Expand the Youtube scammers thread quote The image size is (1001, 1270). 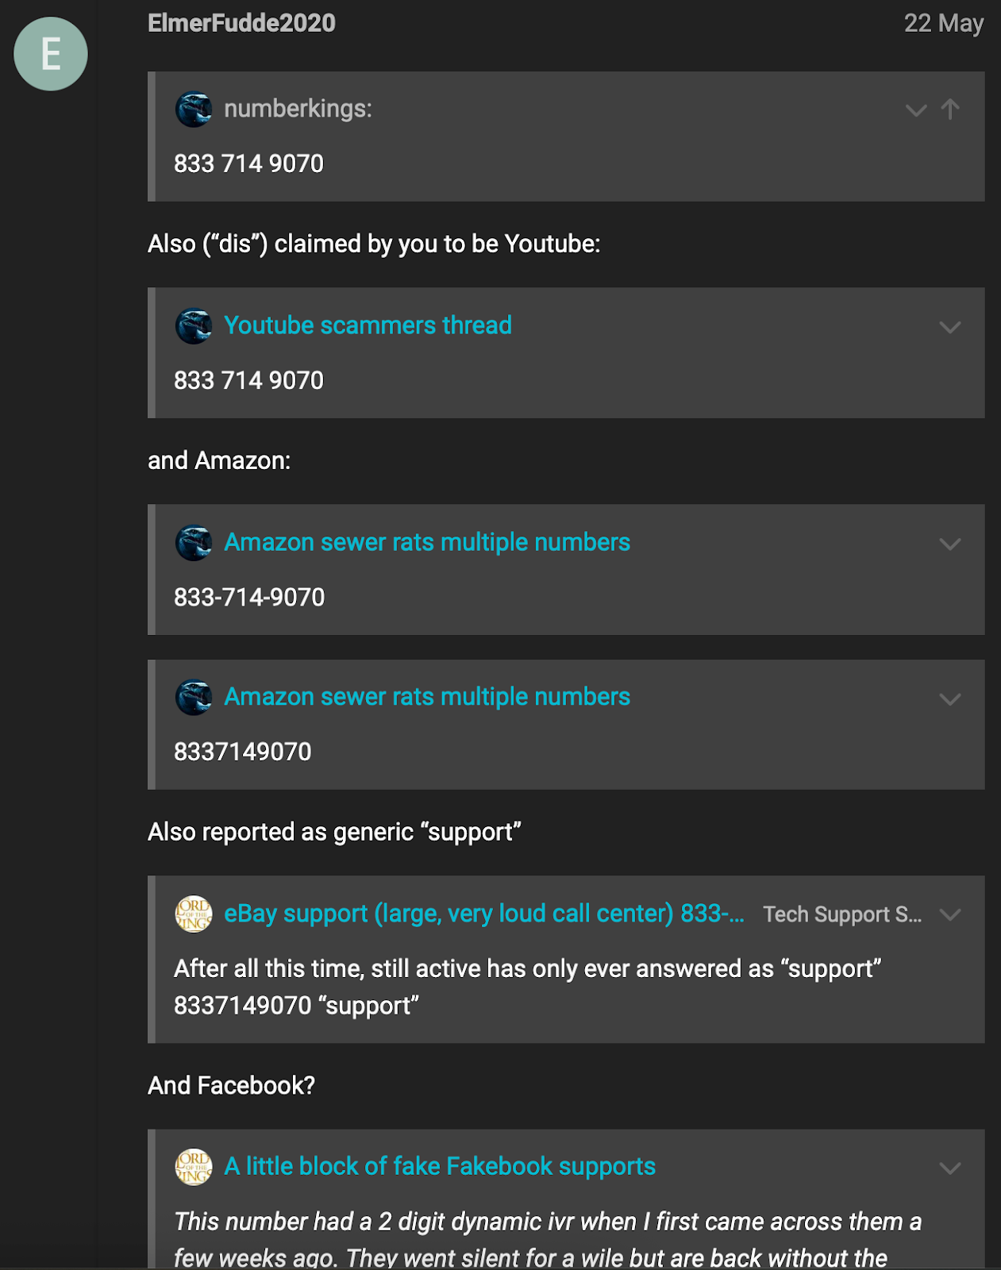click(x=950, y=327)
